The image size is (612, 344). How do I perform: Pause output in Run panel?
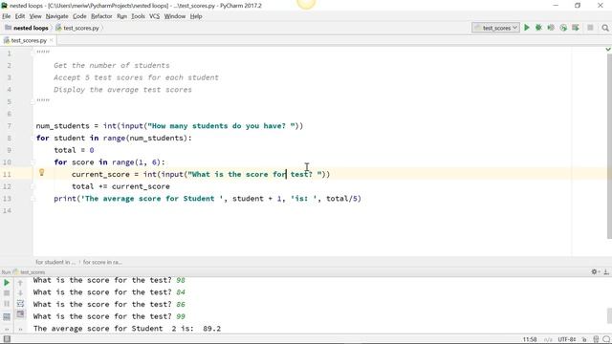[7, 304]
